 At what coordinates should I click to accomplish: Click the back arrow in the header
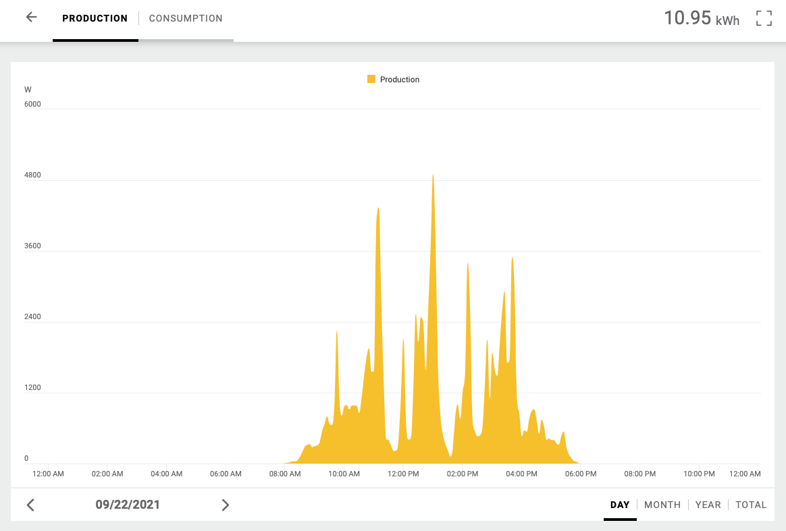(x=31, y=18)
